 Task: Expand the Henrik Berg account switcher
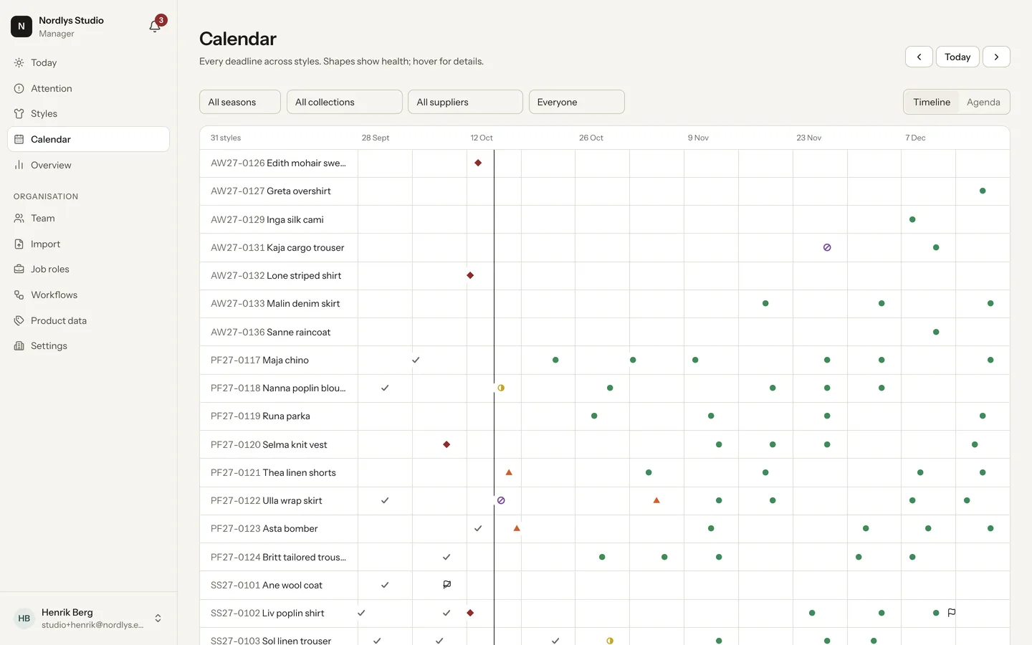(x=89, y=618)
